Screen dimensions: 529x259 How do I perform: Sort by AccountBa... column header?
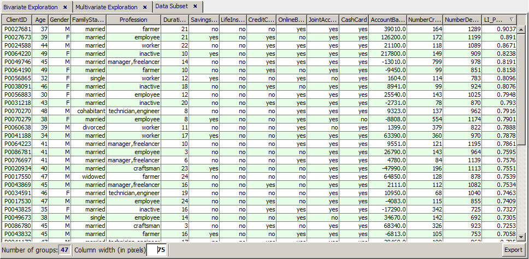[387, 20]
